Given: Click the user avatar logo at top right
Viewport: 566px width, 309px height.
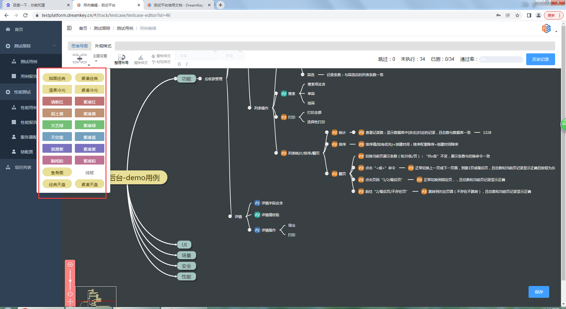Looking at the screenshot, I should [547, 29].
